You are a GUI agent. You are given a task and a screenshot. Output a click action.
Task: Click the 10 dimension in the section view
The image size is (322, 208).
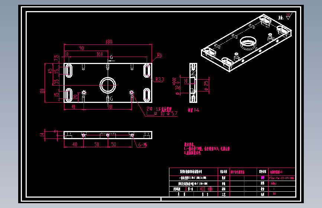click(x=186, y=81)
